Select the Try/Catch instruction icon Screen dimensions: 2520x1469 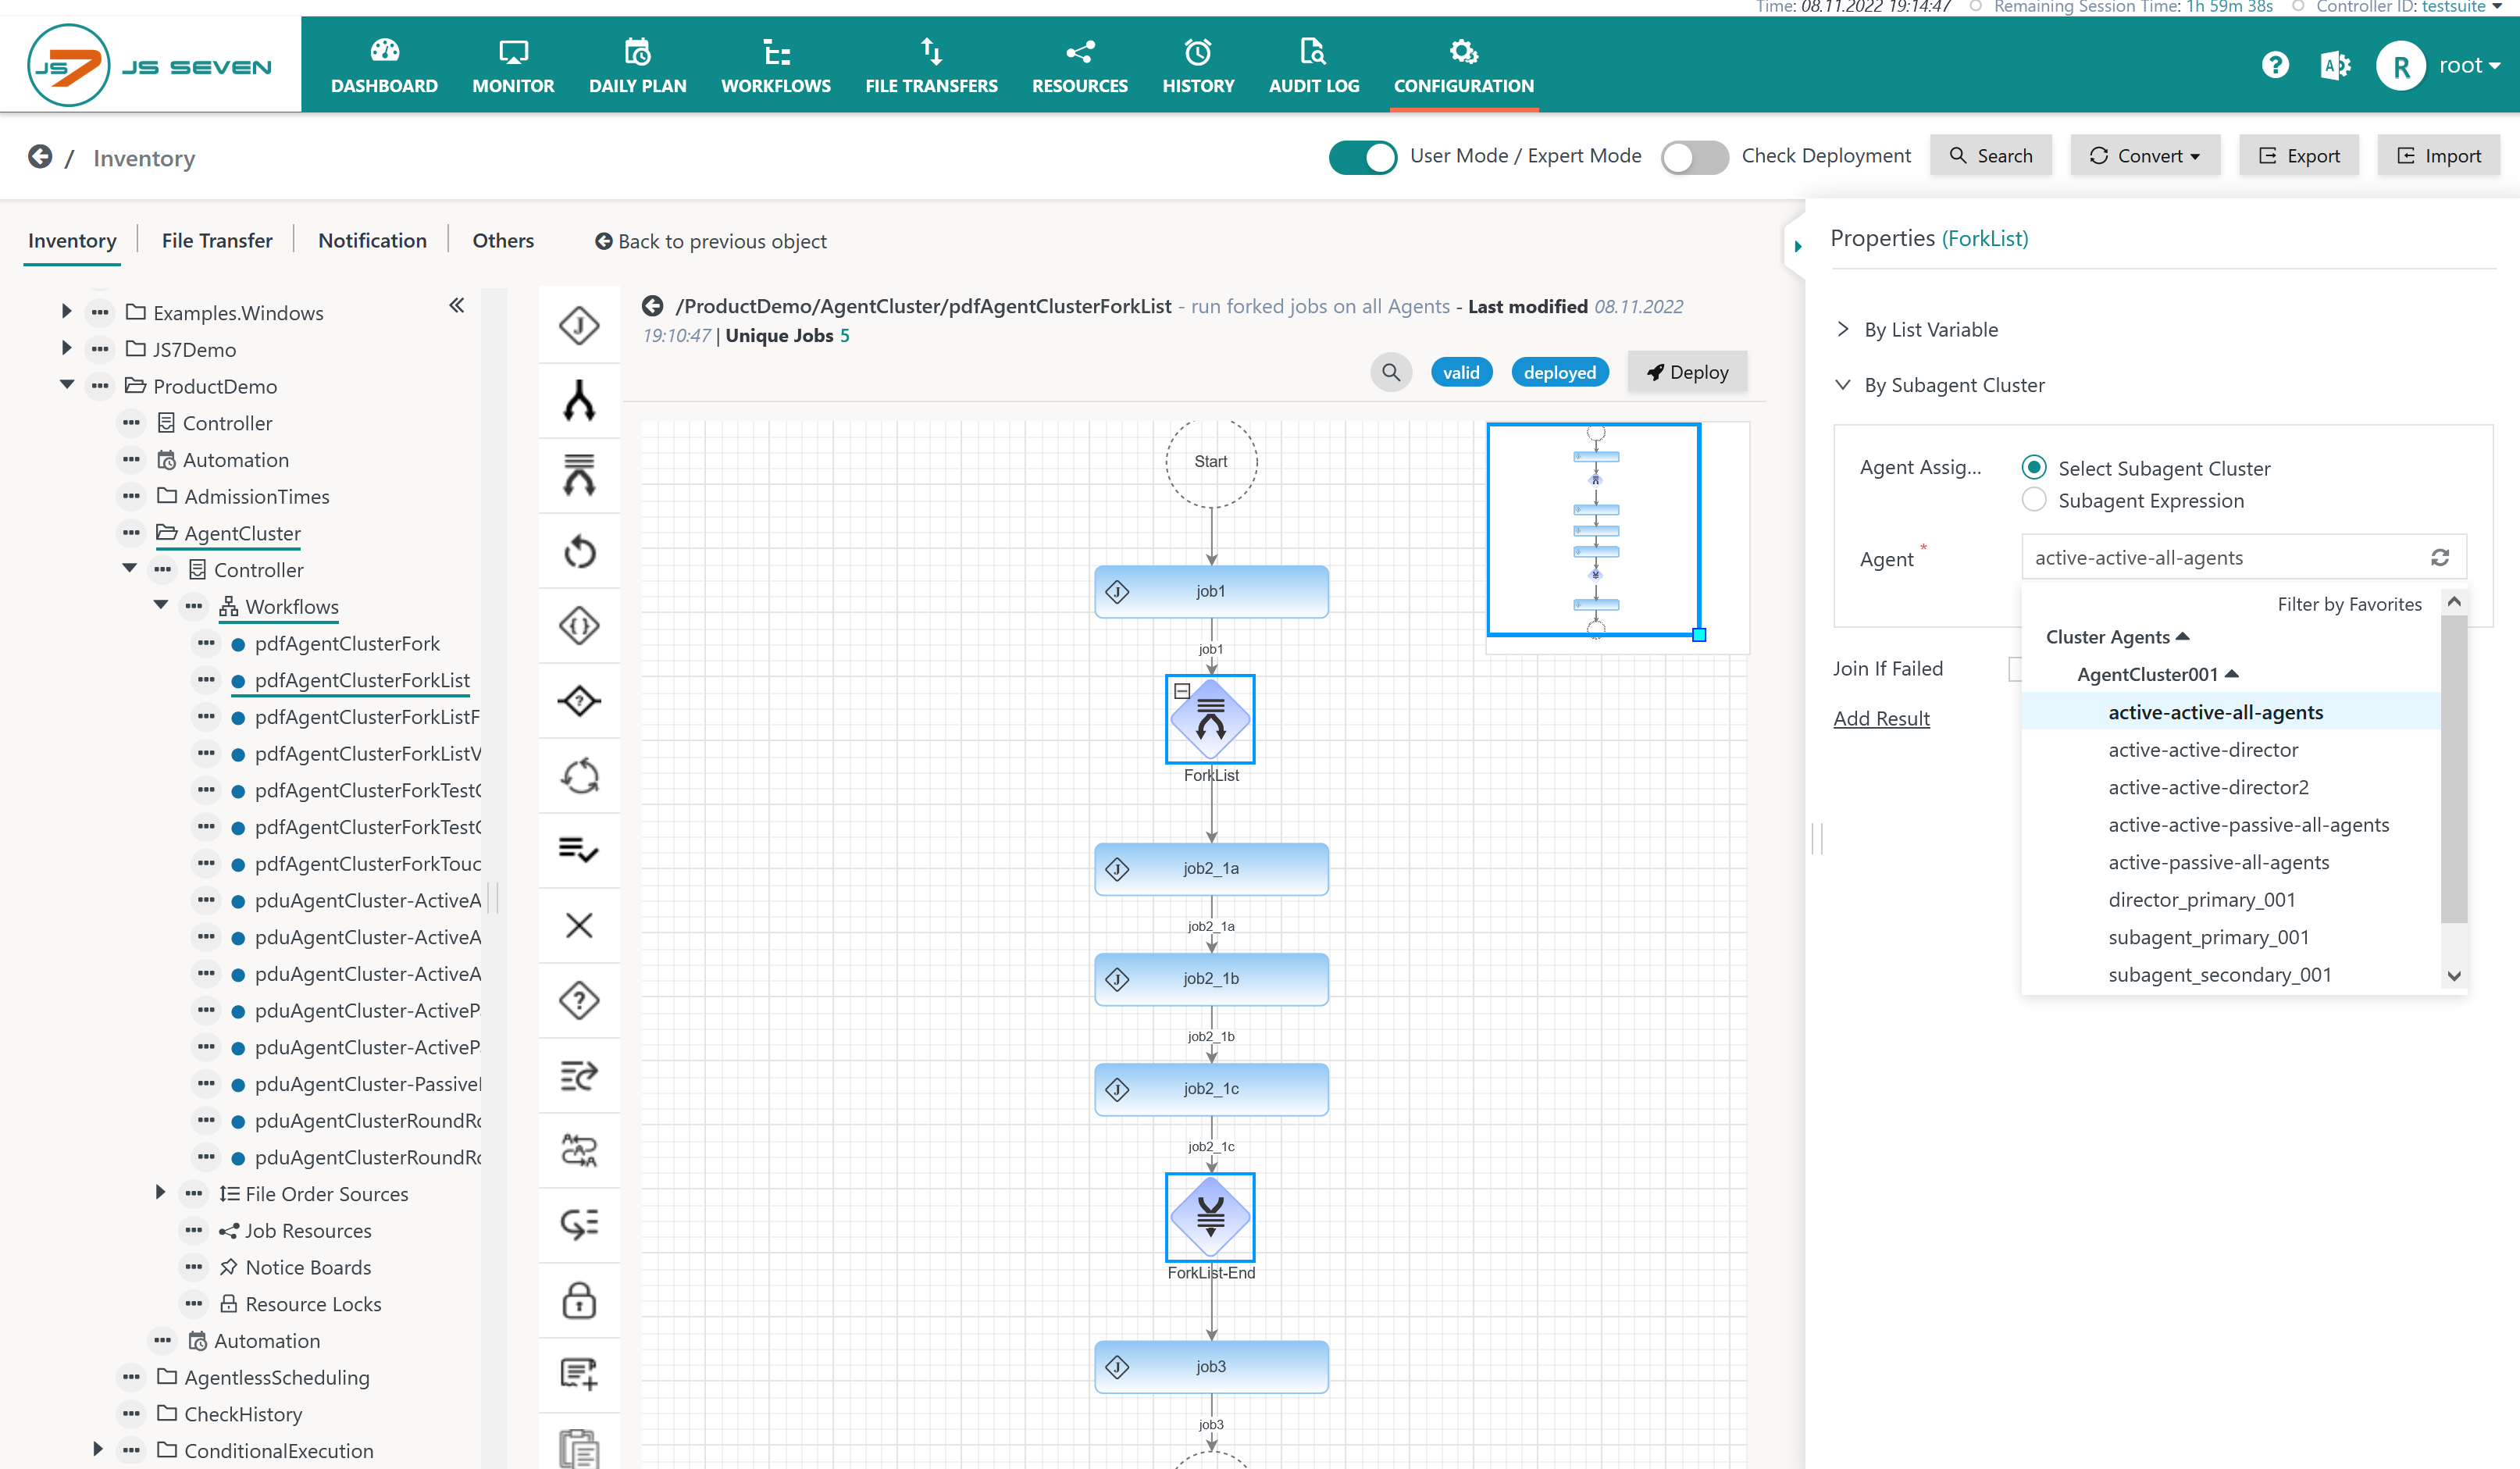click(x=579, y=626)
